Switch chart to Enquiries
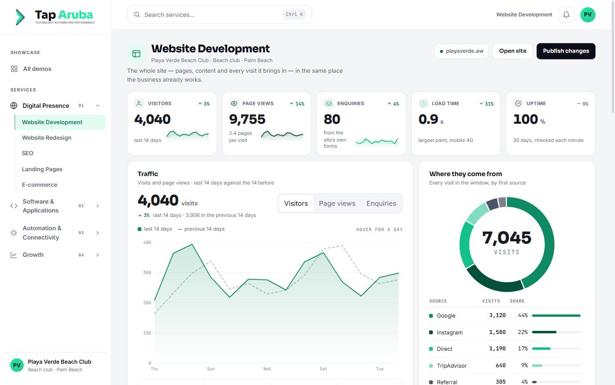This screenshot has width=615, height=385. click(x=381, y=204)
